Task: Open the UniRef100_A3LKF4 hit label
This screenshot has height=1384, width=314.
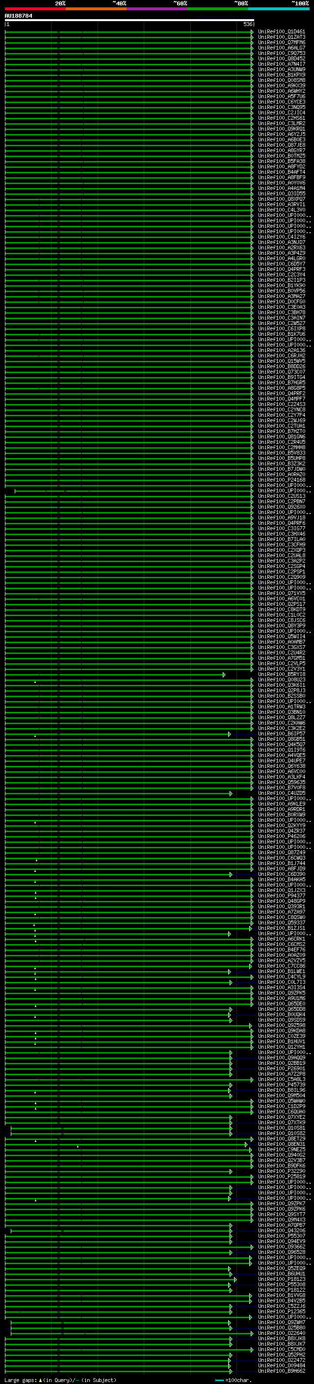Action: point(282,777)
